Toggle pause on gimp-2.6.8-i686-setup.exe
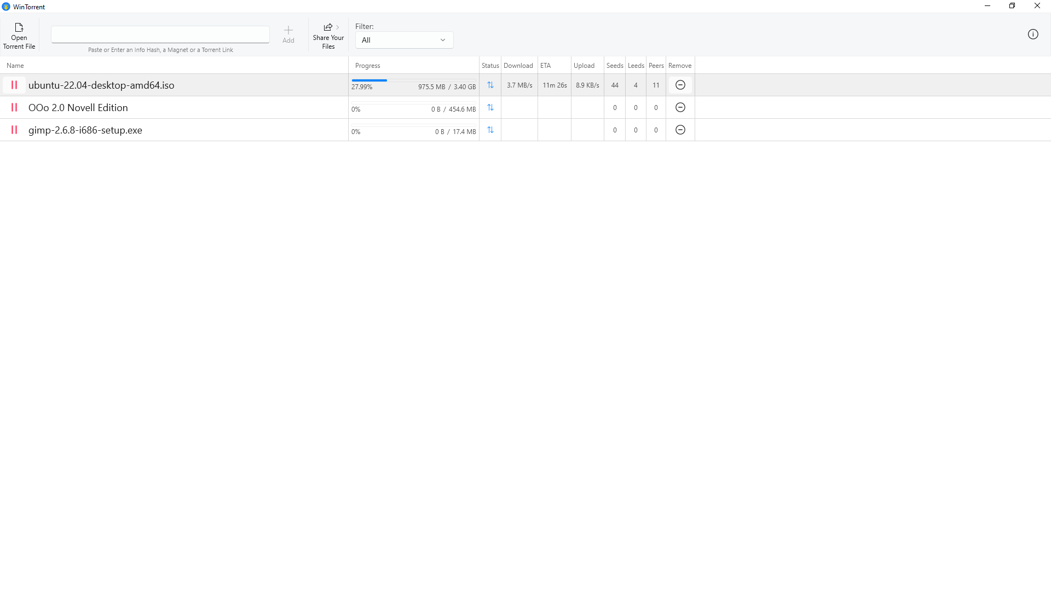 (14, 130)
